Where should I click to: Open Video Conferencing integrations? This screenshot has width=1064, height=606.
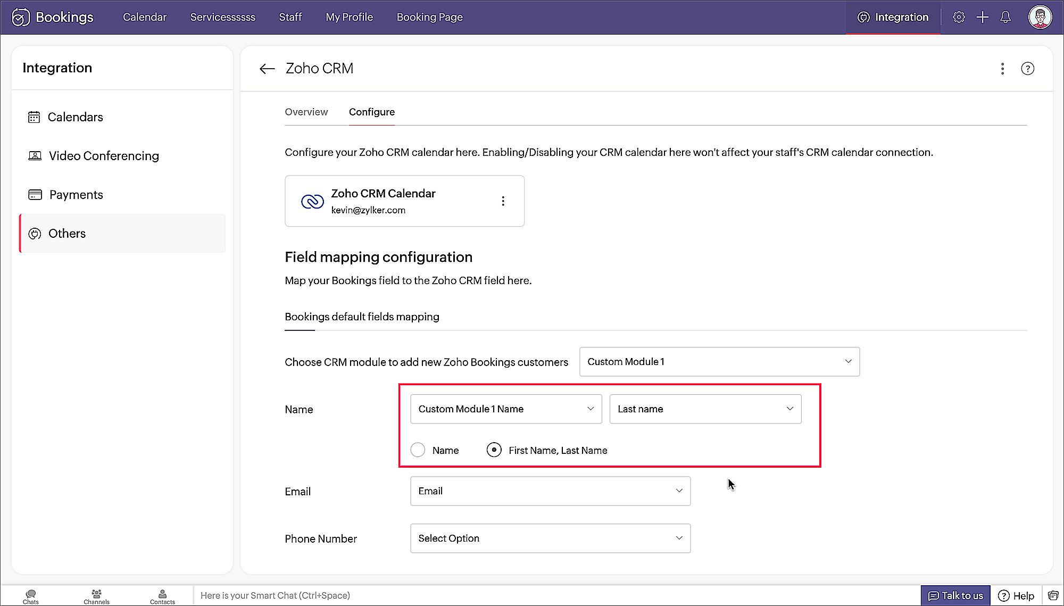click(x=122, y=156)
